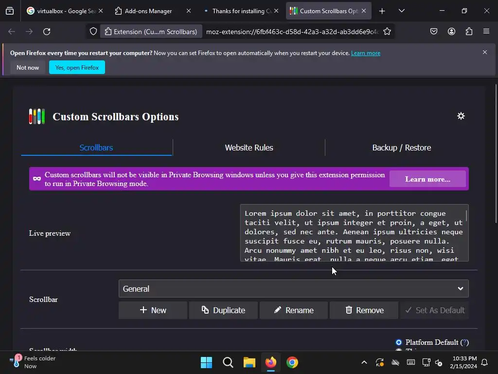498x374 pixels.
Task: Reload the current page
Action: click(47, 32)
